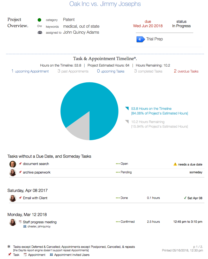Click the Saturday, Apr 08 2017 heading
This screenshot has height=259, width=208.
pos(27,190)
